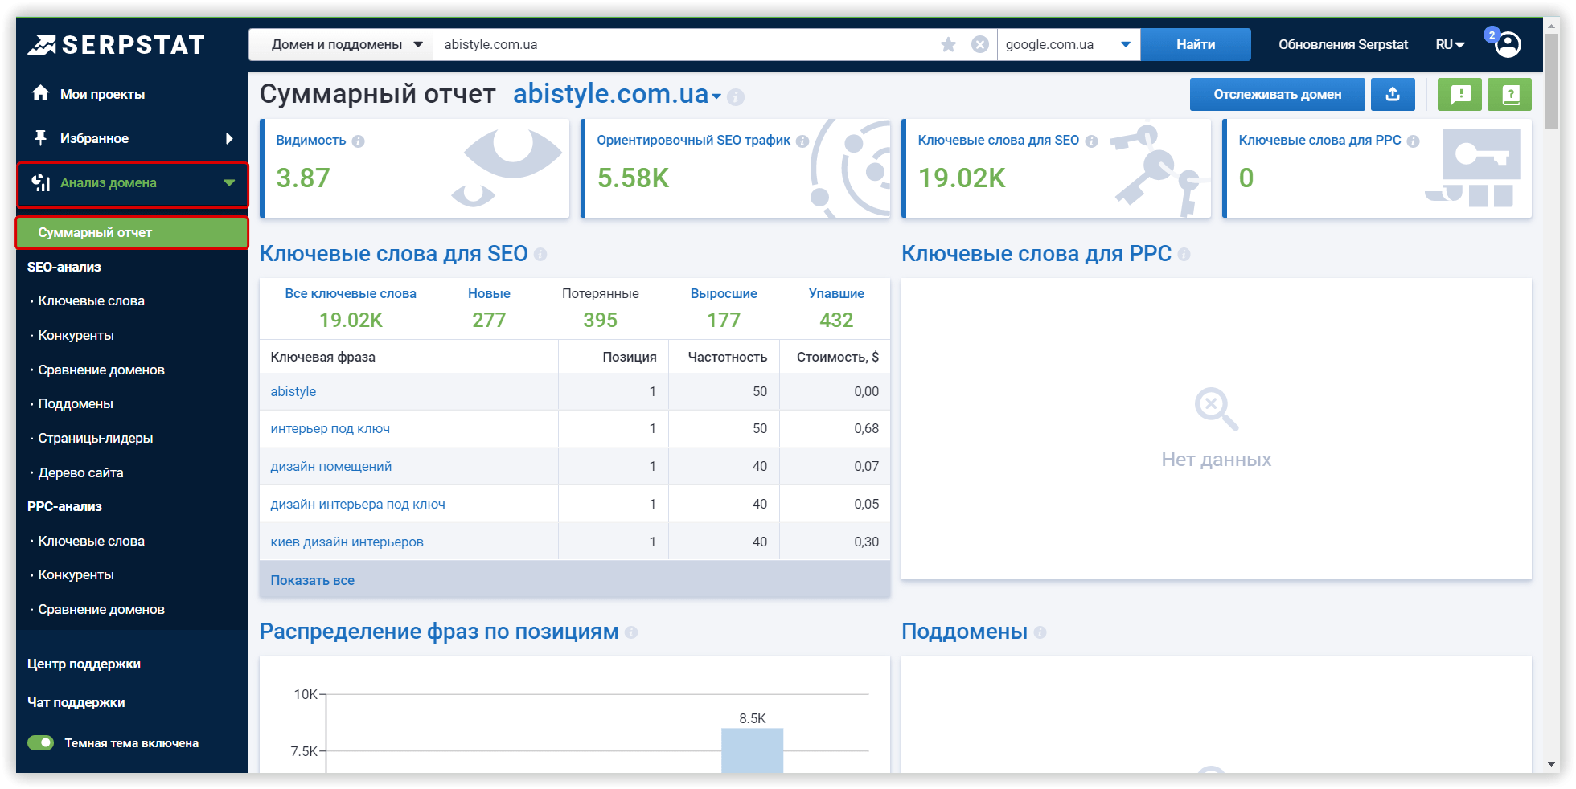Click the Найти search button
The height and width of the screenshot is (789, 1576).
pyautogui.click(x=1196, y=45)
